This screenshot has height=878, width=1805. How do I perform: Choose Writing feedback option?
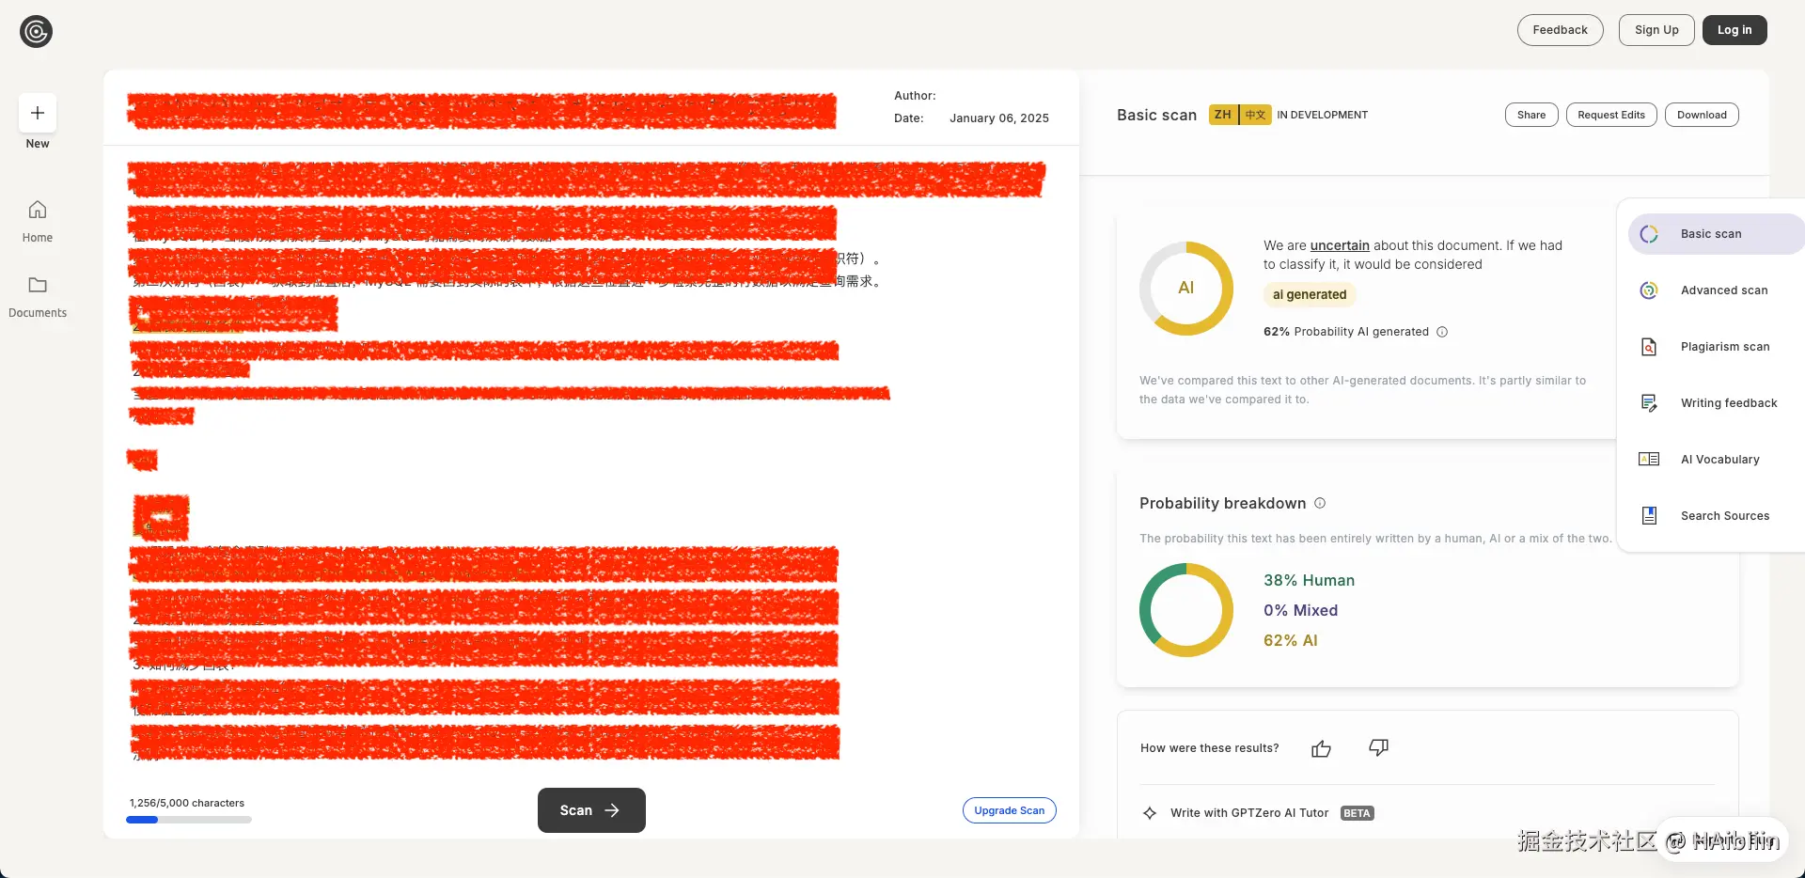(x=1728, y=403)
